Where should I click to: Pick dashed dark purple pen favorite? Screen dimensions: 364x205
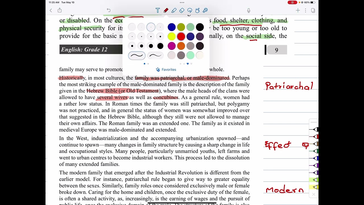(x=314, y=173)
